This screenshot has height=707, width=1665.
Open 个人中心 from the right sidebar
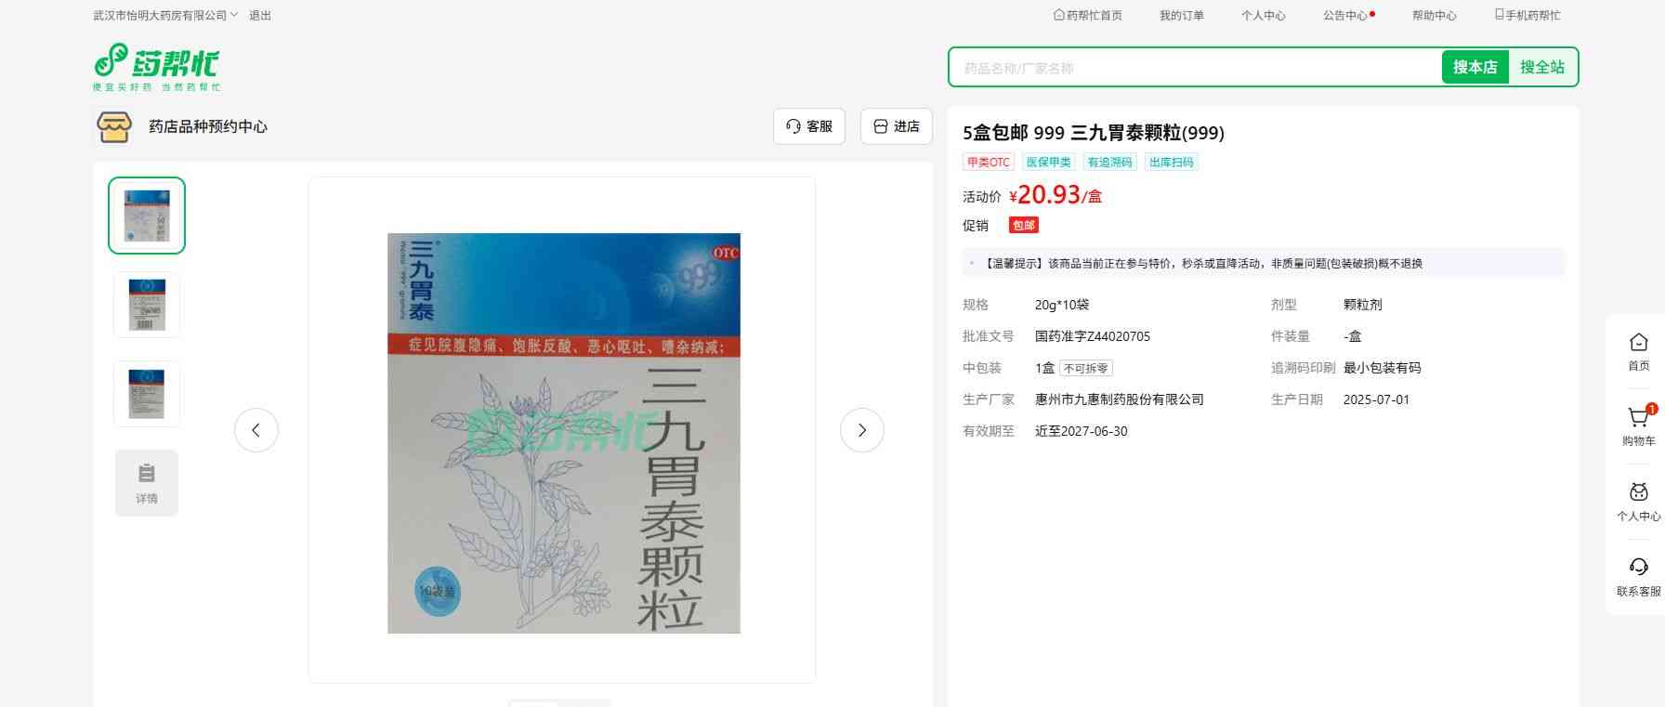(1638, 494)
